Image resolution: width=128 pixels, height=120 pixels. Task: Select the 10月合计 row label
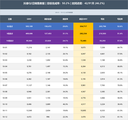click(x=10, y=41)
